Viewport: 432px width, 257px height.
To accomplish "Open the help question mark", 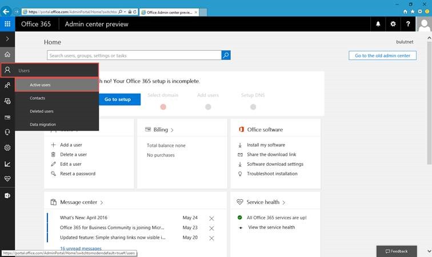I will pos(408,24).
